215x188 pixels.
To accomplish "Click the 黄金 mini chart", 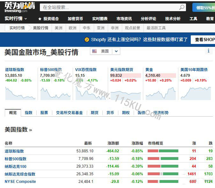I will tap(160, 93).
